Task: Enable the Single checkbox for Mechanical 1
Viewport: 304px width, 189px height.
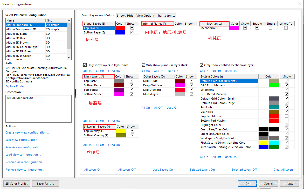Action: (271, 28)
